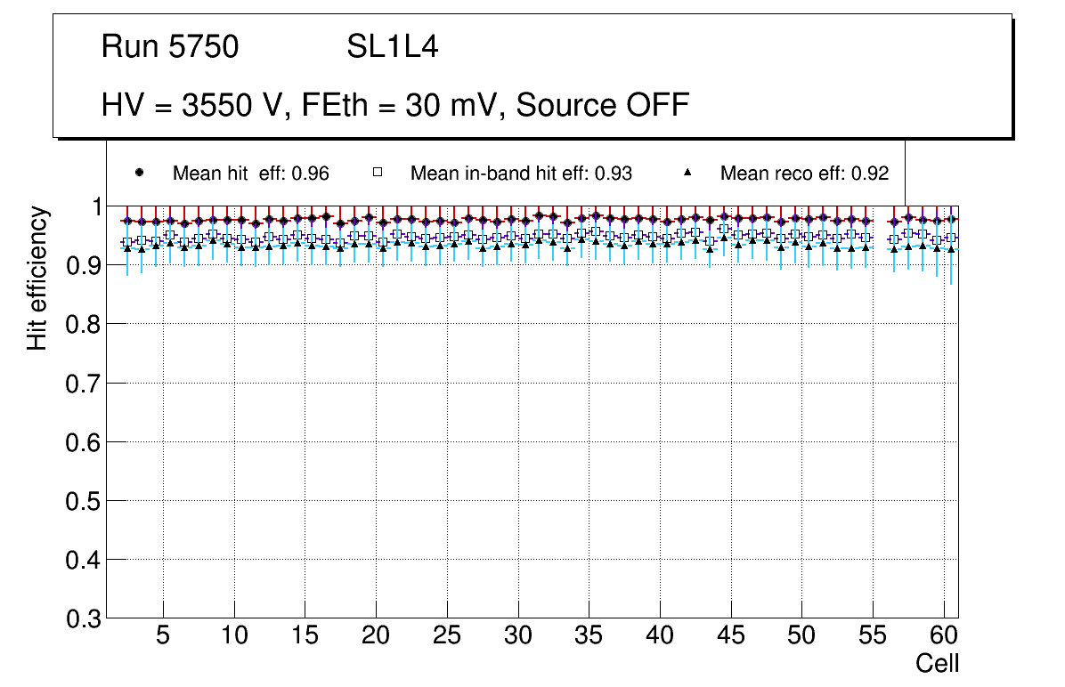1065x687 pixels.
Task: Click the filled circle marker in the legend
Action: coord(139,173)
